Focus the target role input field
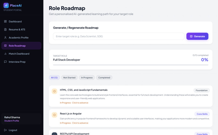 pyautogui.click(x=118, y=36)
